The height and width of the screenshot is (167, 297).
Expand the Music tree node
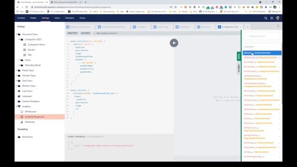19,60
